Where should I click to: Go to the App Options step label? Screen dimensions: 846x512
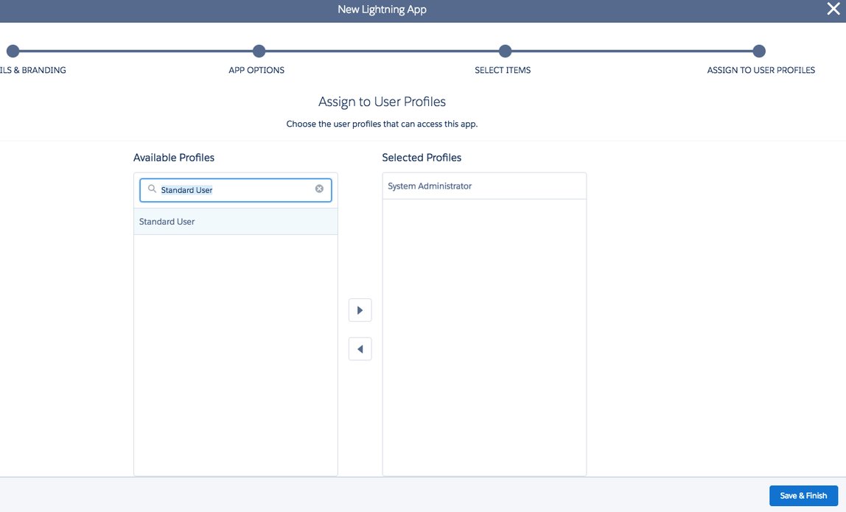[256, 70]
